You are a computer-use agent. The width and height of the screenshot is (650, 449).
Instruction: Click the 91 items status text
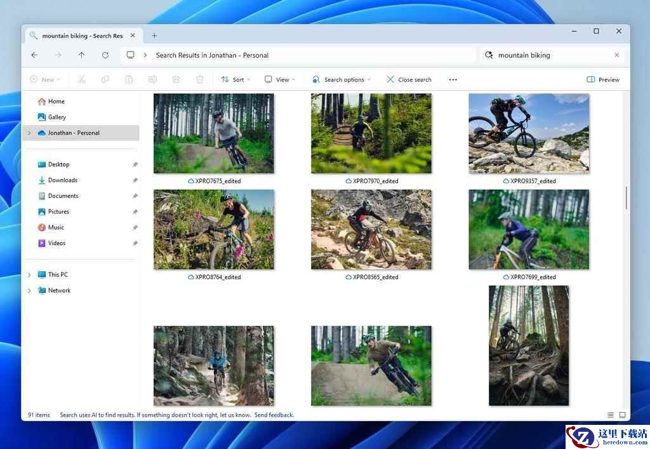click(39, 415)
